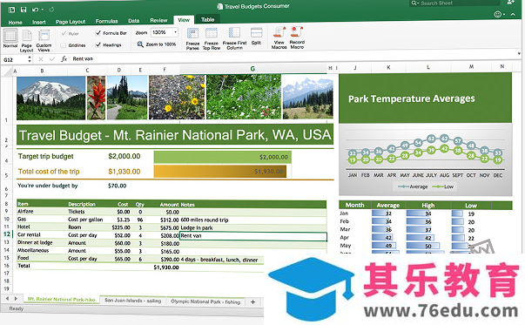Open the smiley feedback dropdown arrow

pos(504,15)
